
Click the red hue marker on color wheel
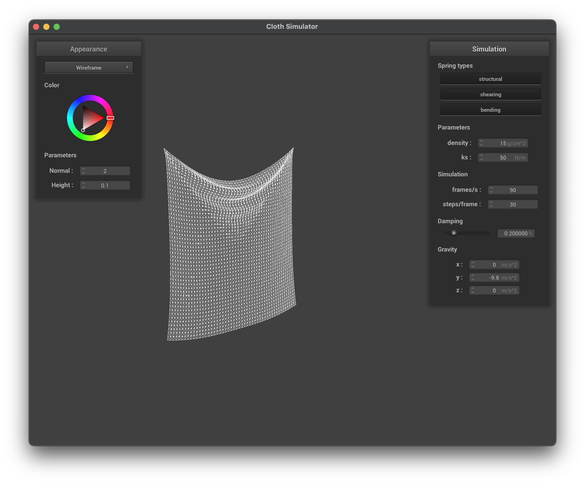click(110, 118)
